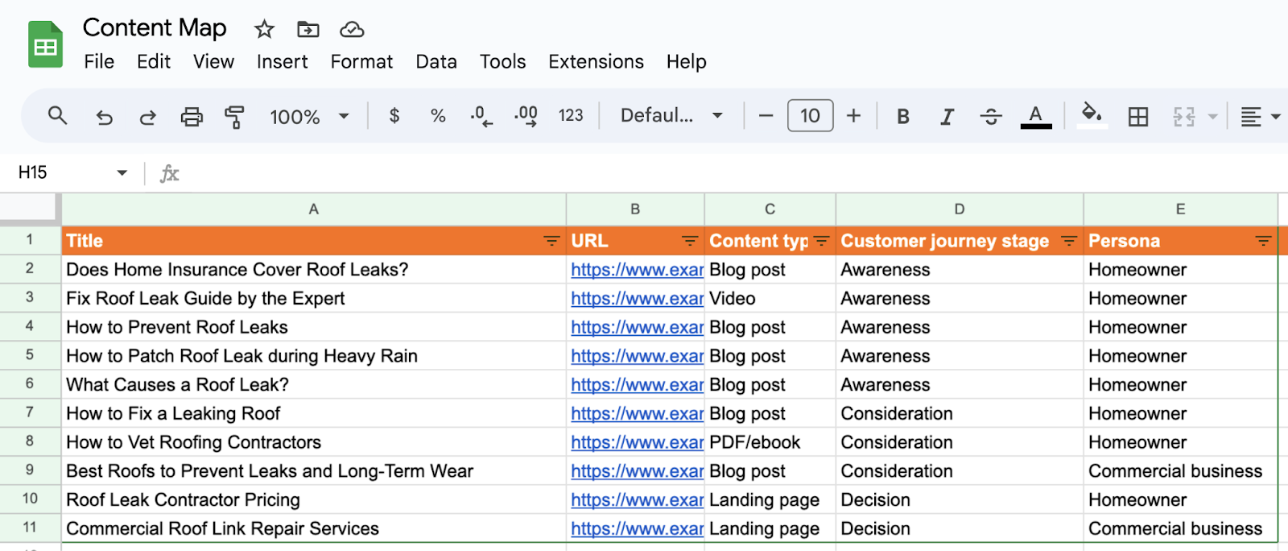1288x551 pixels.
Task: Toggle italic formatting
Action: tap(947, 117)
